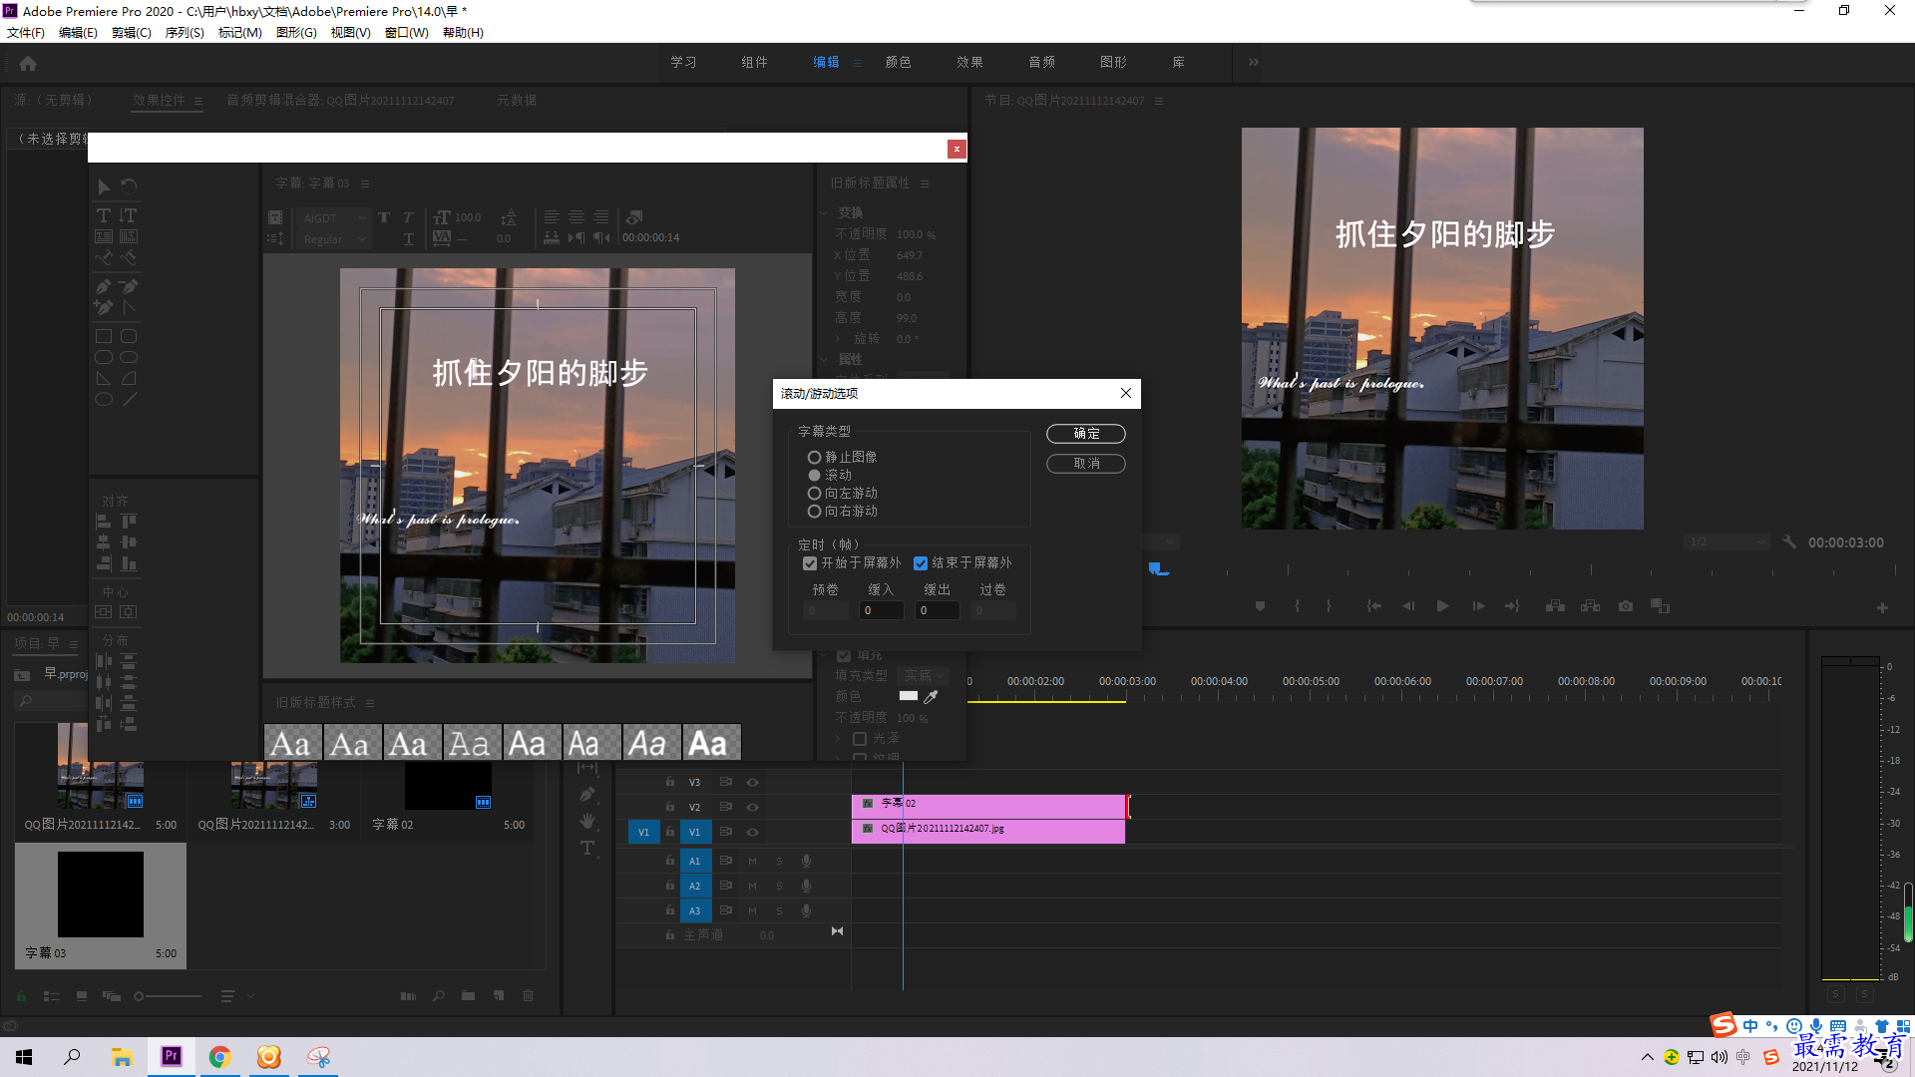Select the Line tool in title designer

[x=130, y=399]
